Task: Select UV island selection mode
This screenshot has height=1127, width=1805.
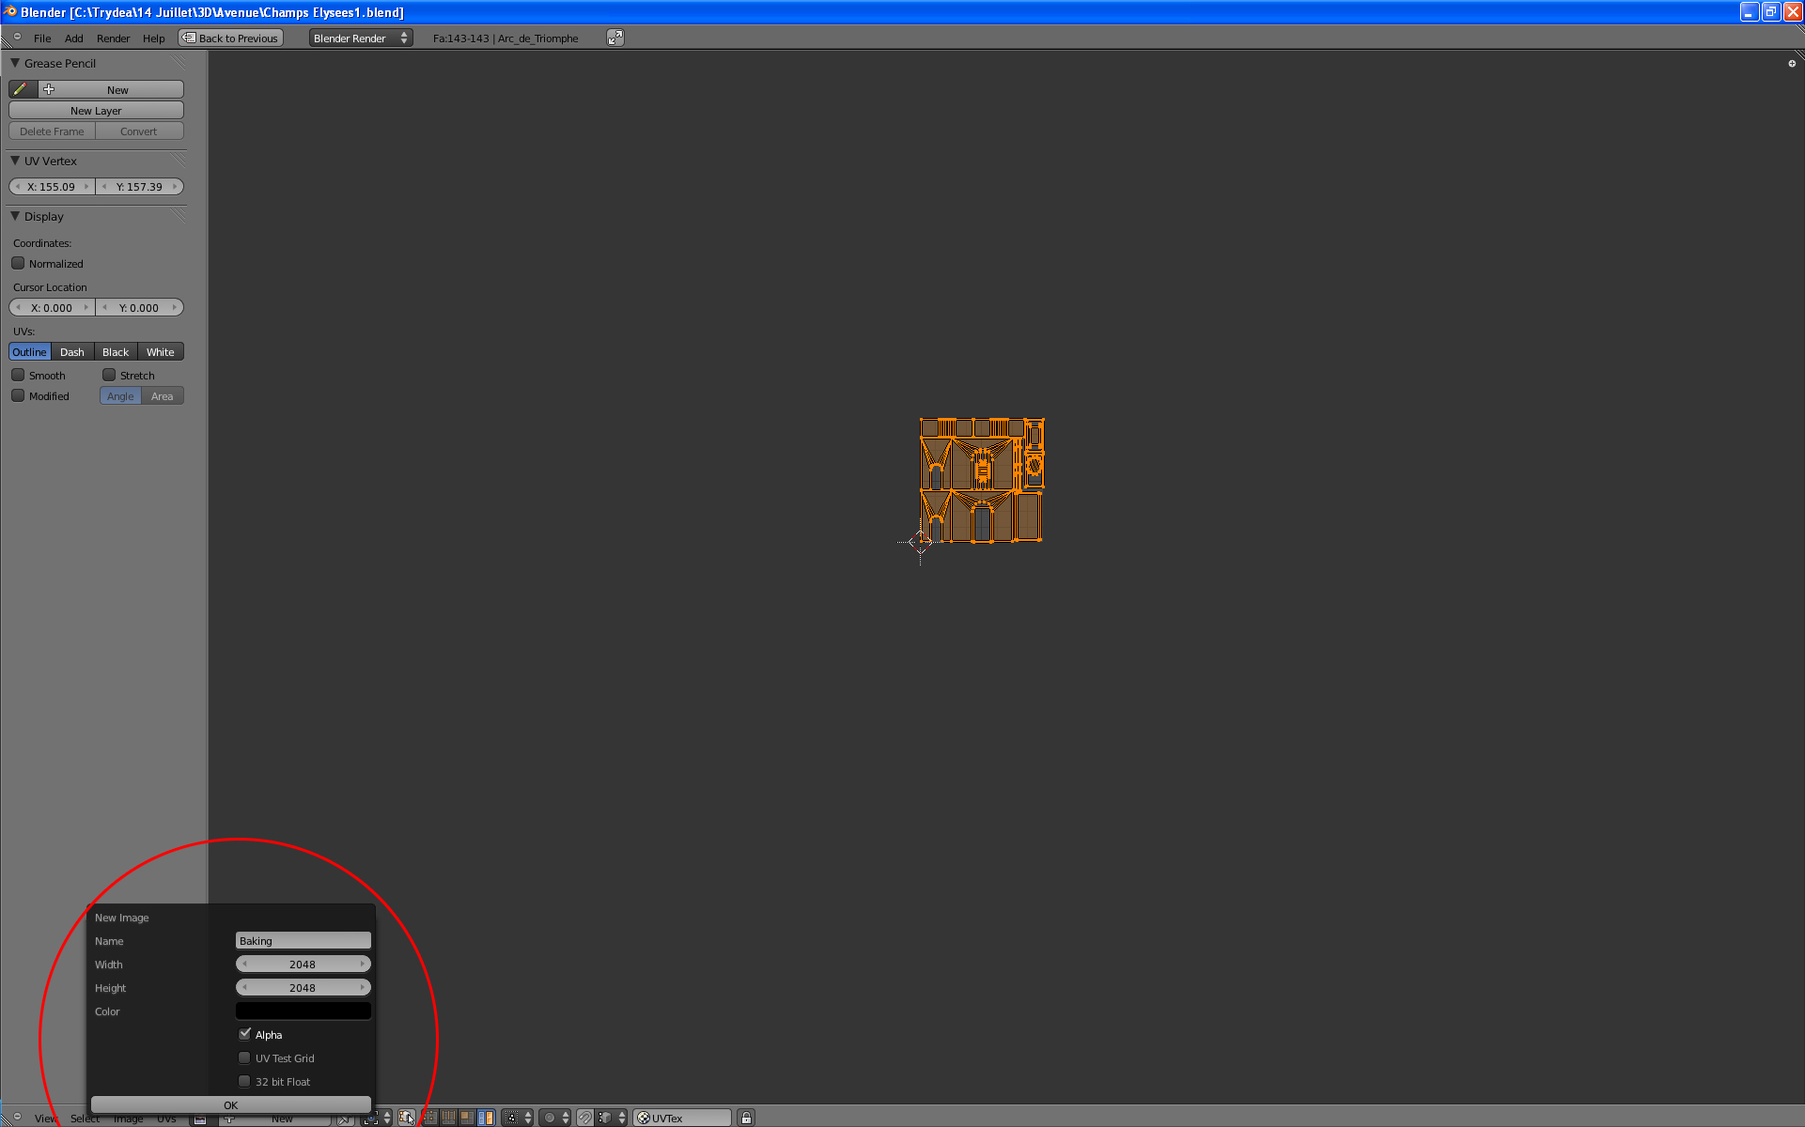Action: (x=486, y=1118)
